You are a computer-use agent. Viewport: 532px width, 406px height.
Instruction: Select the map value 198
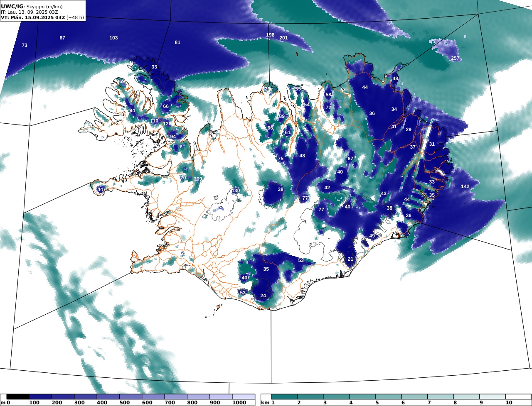pos(270,35)
